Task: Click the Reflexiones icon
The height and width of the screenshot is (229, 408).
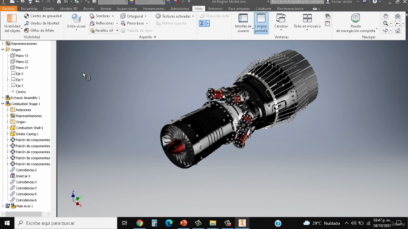Action: 92,24
